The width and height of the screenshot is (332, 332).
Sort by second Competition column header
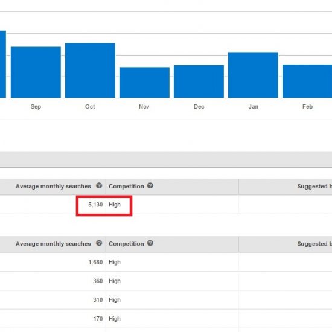[x=126, y=244]
